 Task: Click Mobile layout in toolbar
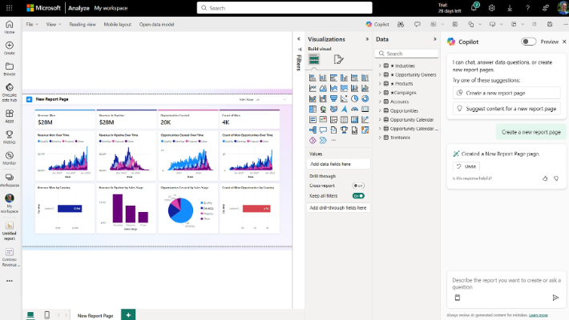coord(118,24)
